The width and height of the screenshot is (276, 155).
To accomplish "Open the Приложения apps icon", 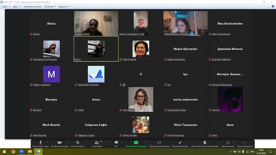I will point(228,143).
